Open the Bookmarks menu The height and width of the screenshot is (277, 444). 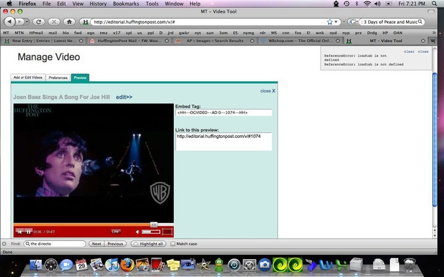pyautogui.click(x=126, y=4)
